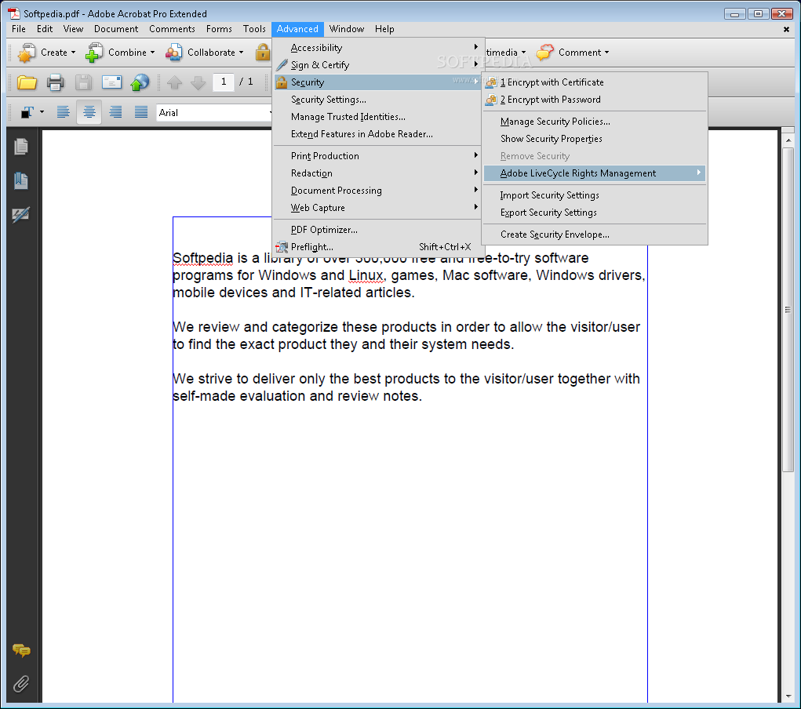Open the Window menu

coord(346,29)
